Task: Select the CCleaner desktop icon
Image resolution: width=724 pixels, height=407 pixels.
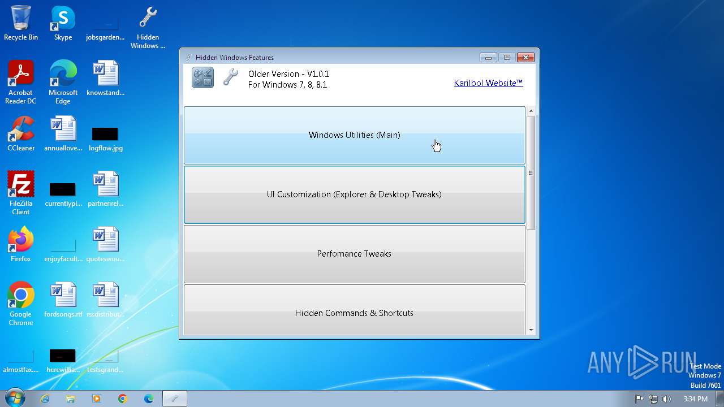Action: (21, 134)
